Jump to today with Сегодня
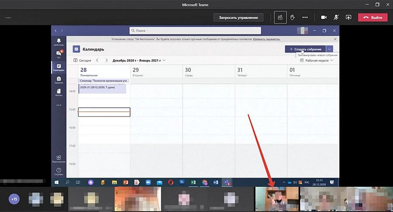The image size is (393, 212). 82,60
